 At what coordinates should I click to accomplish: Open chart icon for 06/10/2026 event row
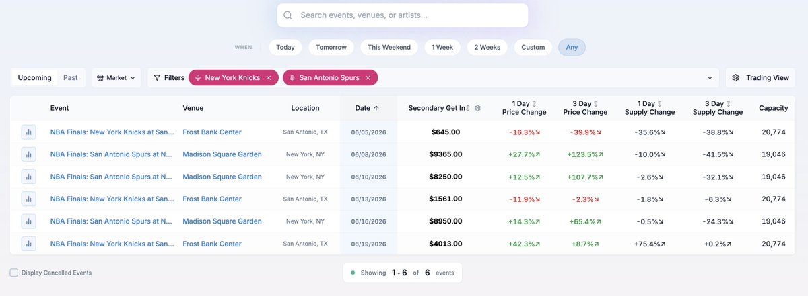click(x=28, y=177)
